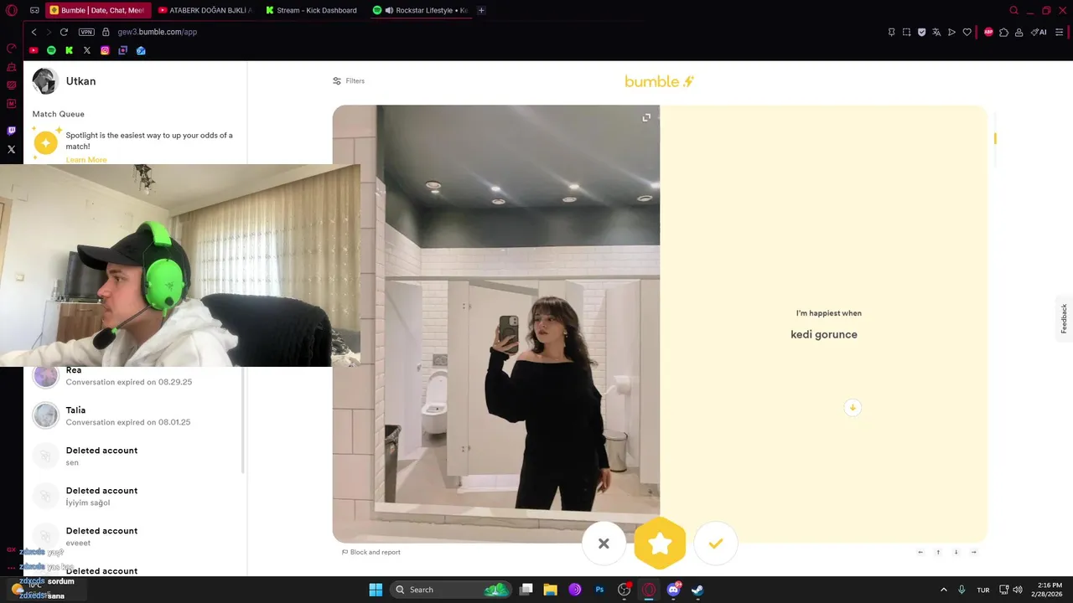The image size is (1073, 603).
Task: Click the right arrow shortcut hint
Action: pyautogui.click(x=973, y=552)
